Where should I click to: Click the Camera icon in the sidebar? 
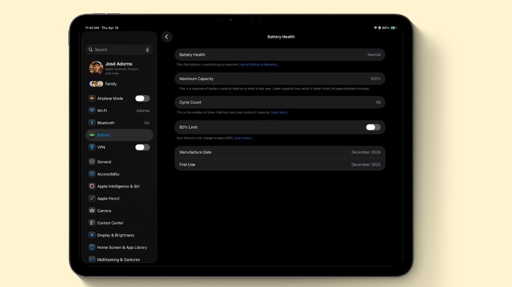click(92, 211)
